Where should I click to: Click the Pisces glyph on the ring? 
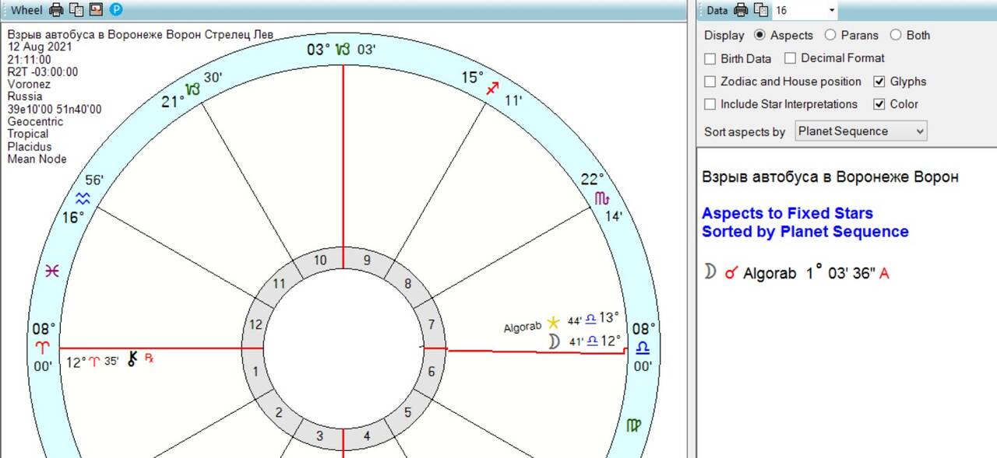(52, 271)
